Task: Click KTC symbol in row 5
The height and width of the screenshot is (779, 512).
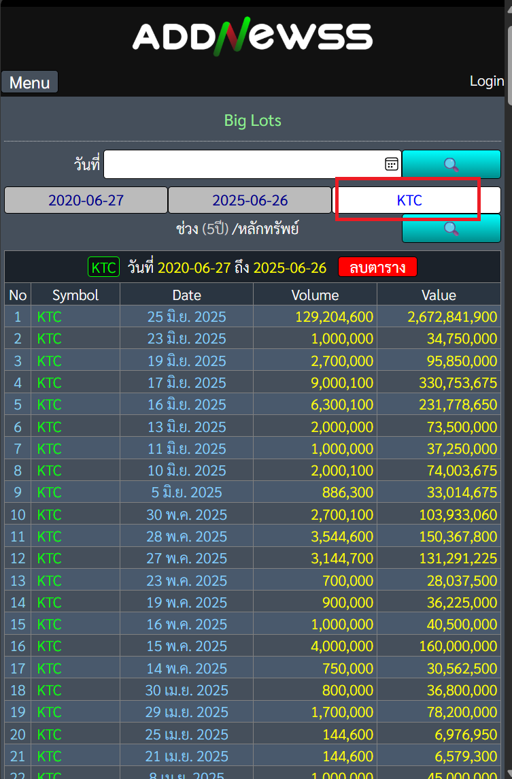Action: point(49,404)
